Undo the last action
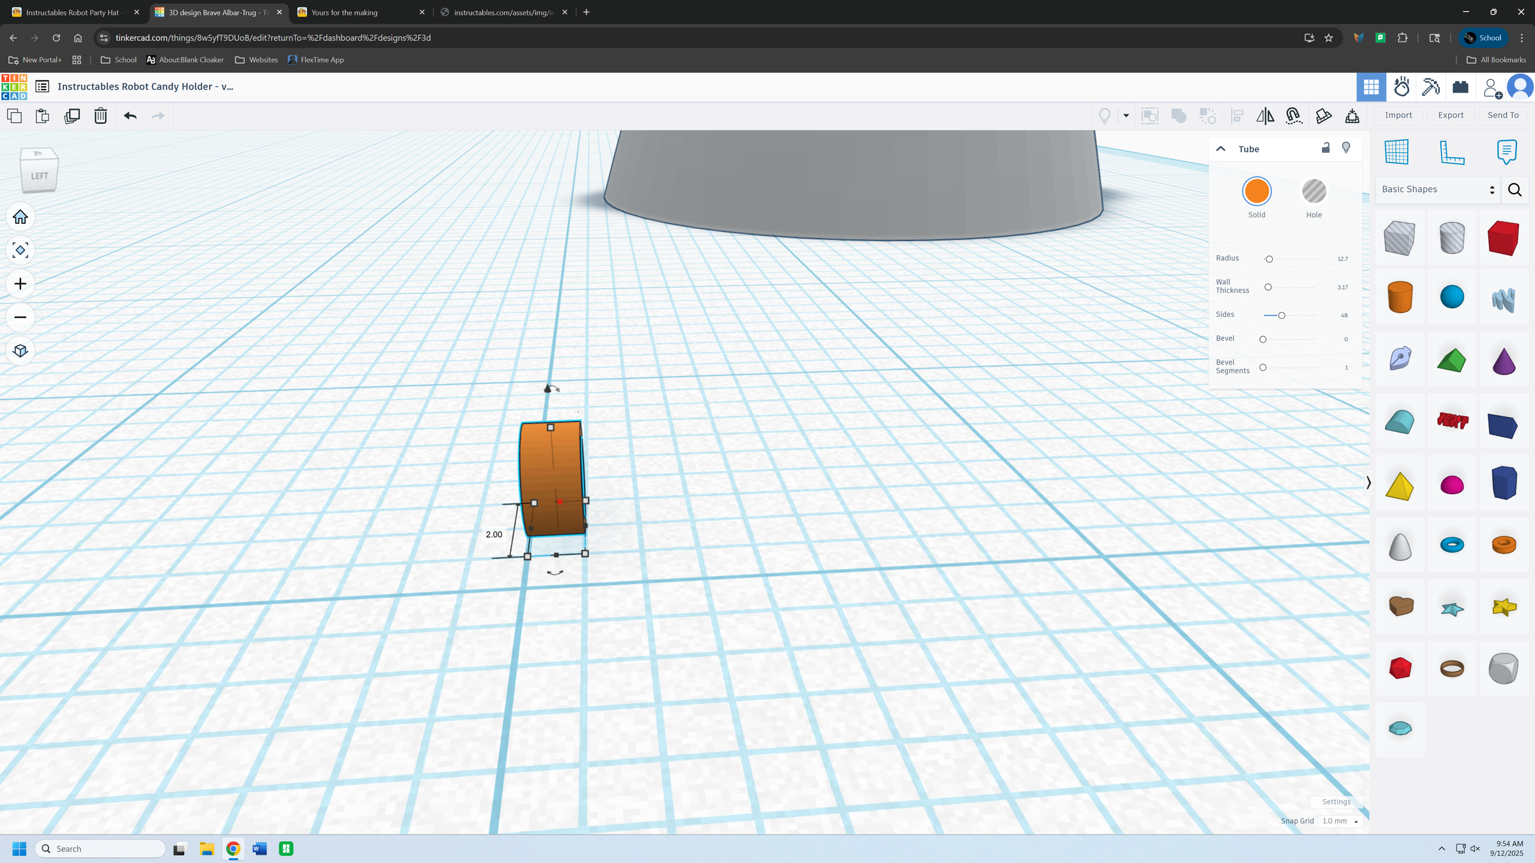The width and height of the screenshot is (1535, 863). point(130,116)
